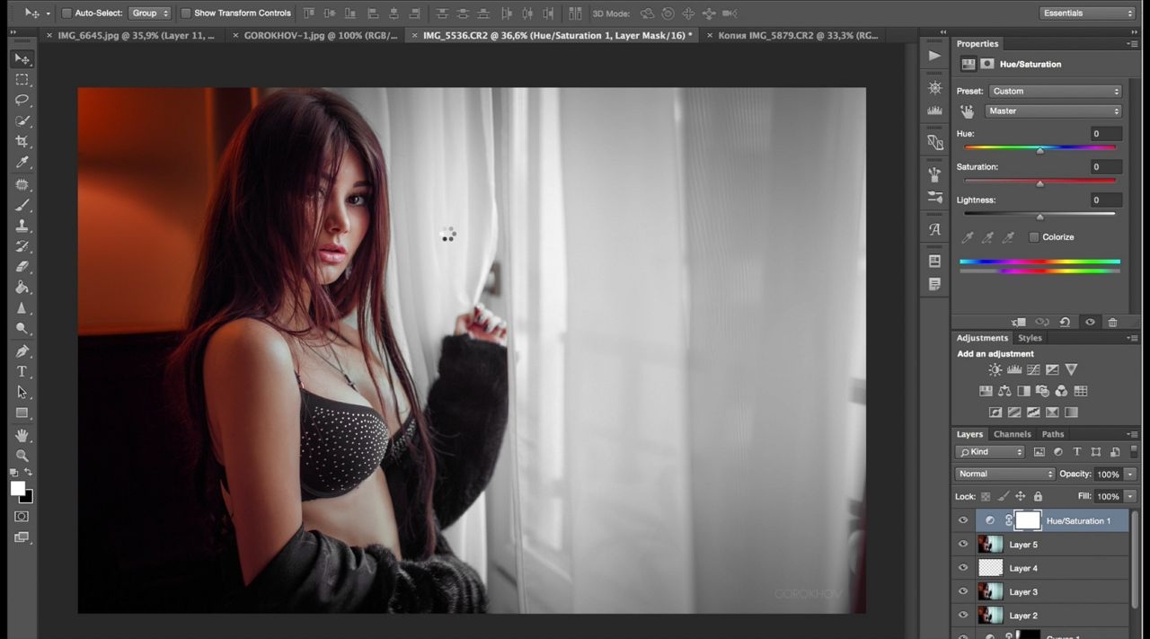Open the Auto-Select Group dropdown
The width and height of the screenshot is (1150, 639).
[x=150, y=13]
